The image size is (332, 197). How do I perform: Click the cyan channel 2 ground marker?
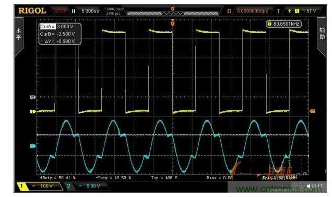(x=33, y=146)
